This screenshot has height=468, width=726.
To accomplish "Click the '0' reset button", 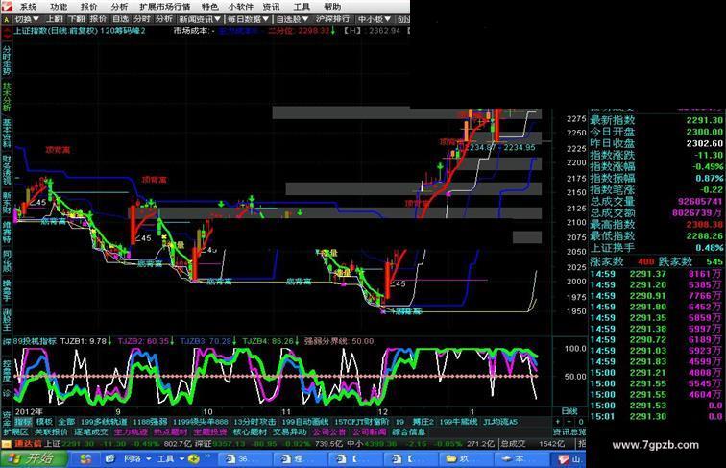I will pyautogui.click(x=581, y=422).
